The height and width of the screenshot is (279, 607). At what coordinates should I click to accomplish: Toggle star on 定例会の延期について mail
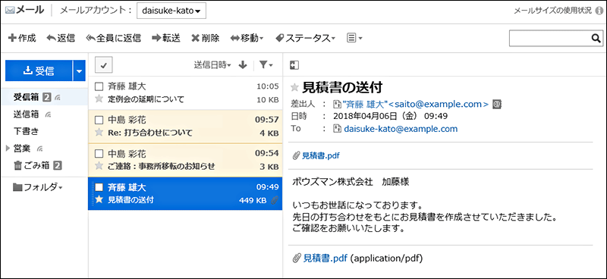click(99, 99)
